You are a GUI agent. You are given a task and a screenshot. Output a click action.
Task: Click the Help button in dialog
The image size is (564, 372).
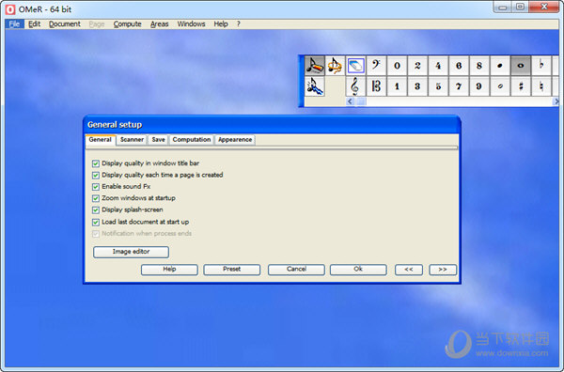pyautogui.click(x=169, y=270)
